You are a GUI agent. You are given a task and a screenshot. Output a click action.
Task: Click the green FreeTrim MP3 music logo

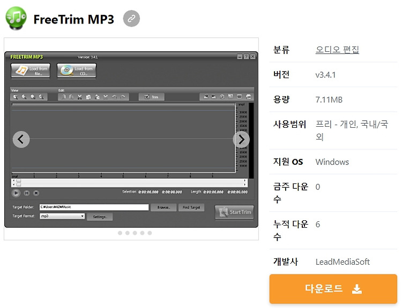click(16, 18)
